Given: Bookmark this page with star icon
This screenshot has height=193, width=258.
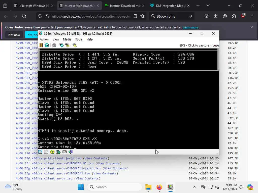Looking at the screenshot, I should [142, 16].
